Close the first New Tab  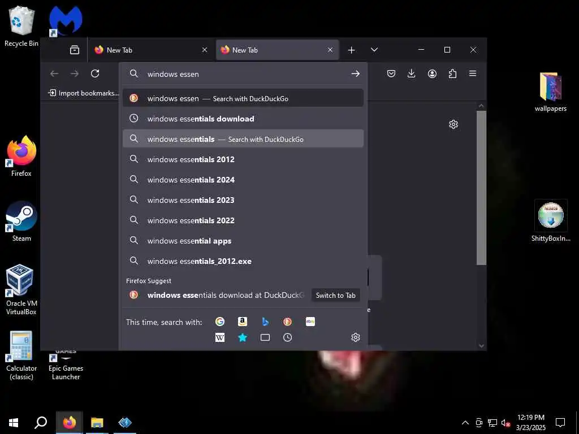pyautogui.click(x=205, y=50)
